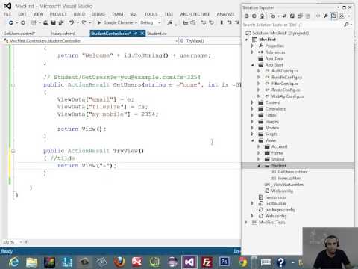The height and width of the screenshot is (269, 358).
Task: Open the EDIT menu
Action: coord(22,14)
